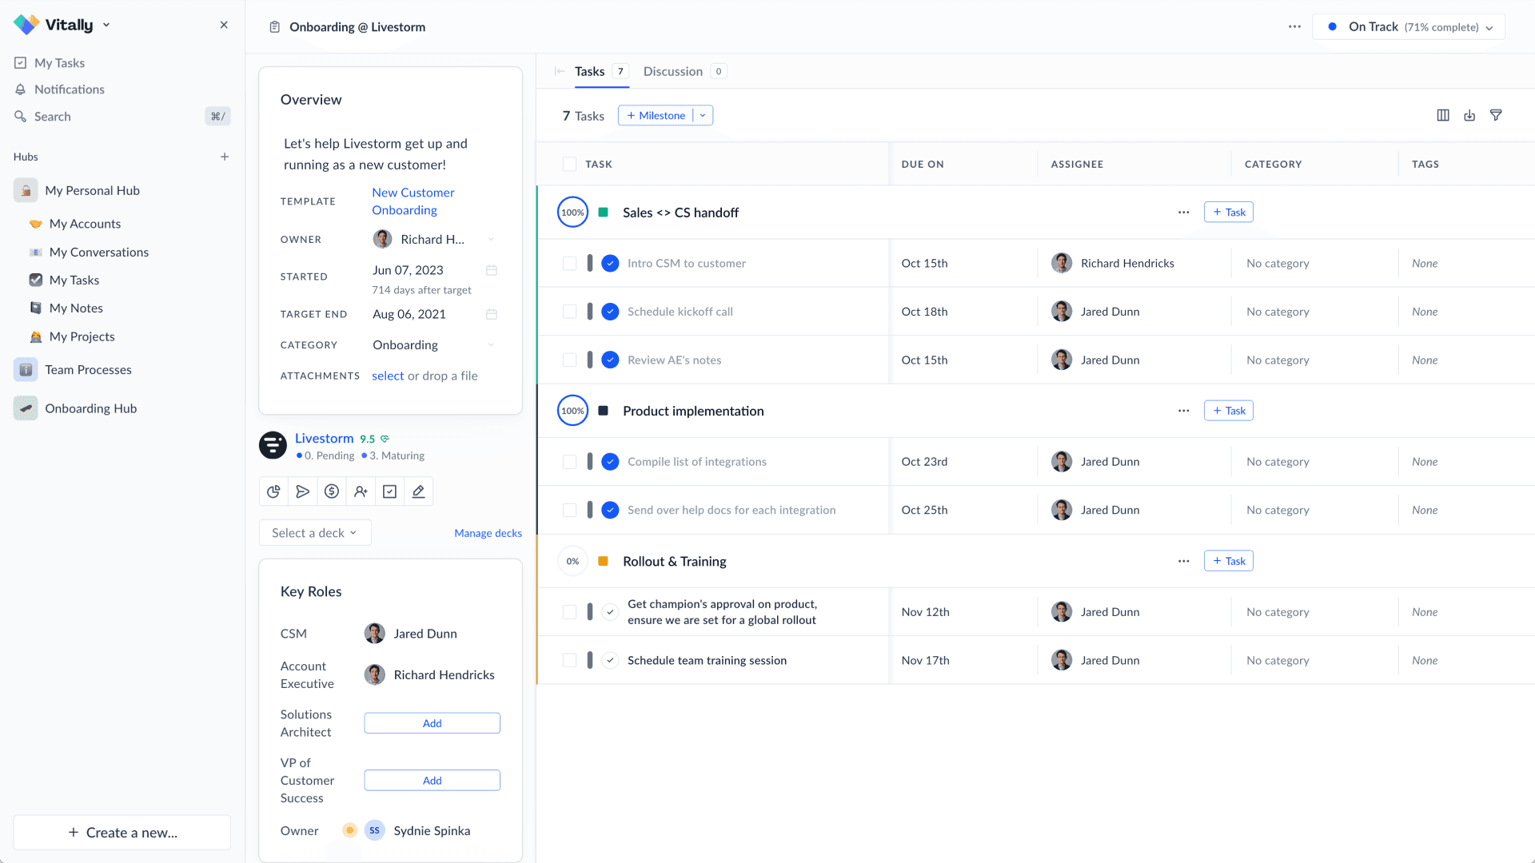Expand the Milestone button dropdown arrow
This screenshot has width=1535, height=863.
703,115
